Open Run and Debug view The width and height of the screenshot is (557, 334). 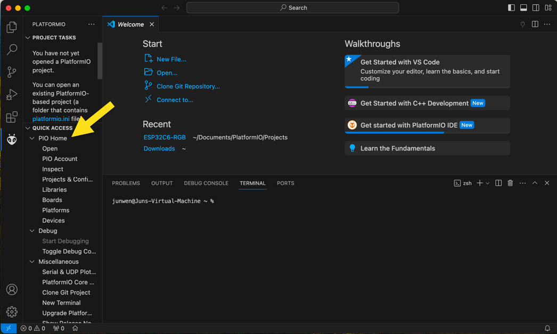click(x=12, y=95)
